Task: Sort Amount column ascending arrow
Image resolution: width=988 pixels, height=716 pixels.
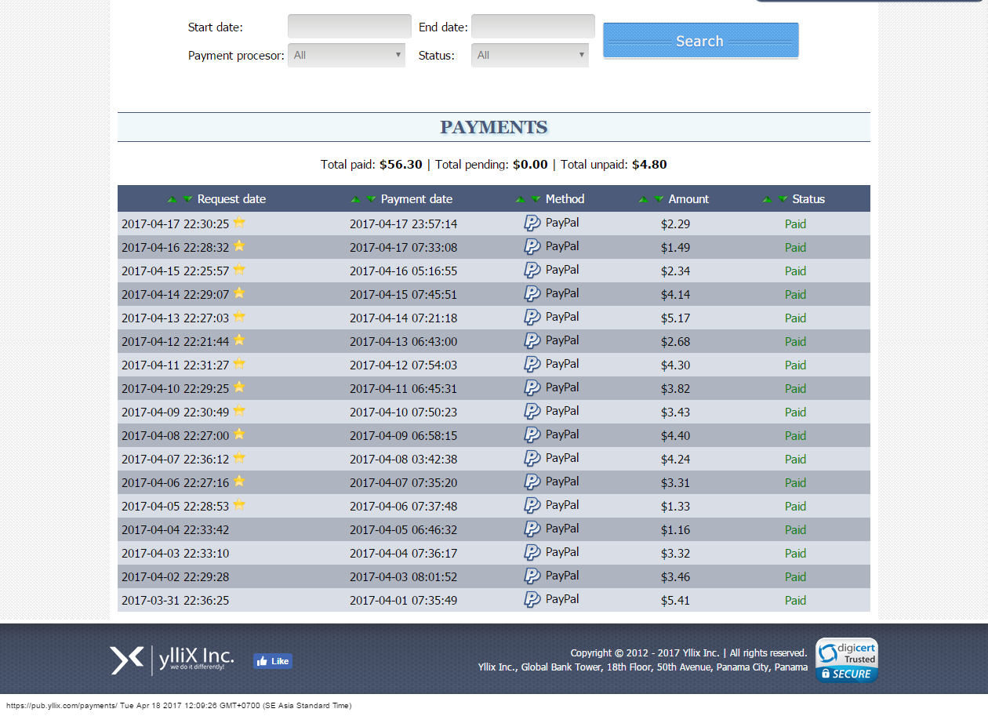Action: (x=643, y=199)
